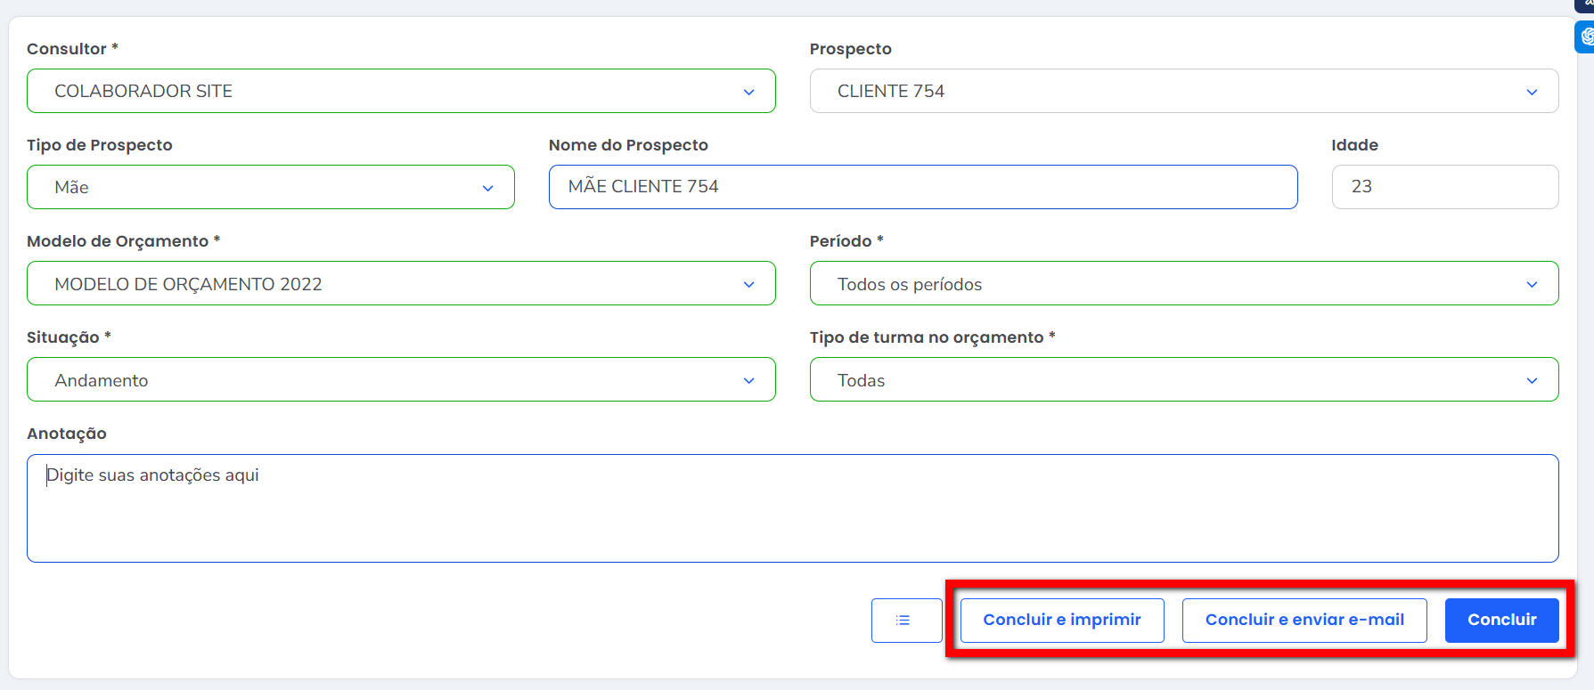Click the MODELO DE ORÇAMENTO 2022 selection
1594x690 pixels.
[x=188, y=284]
